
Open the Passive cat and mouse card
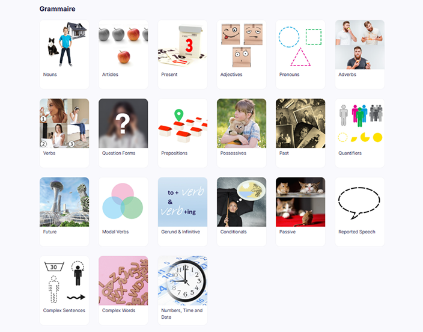[300, 212]
